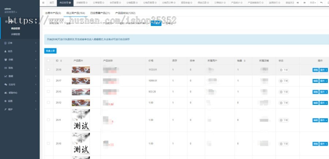Viewport: 329px width, 159px height.
Task: Open the admin user role dropdown
Action: 11,12
